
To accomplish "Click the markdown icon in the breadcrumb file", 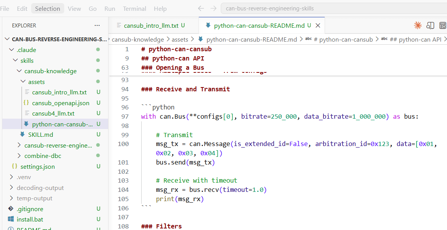I will [200, 39].
